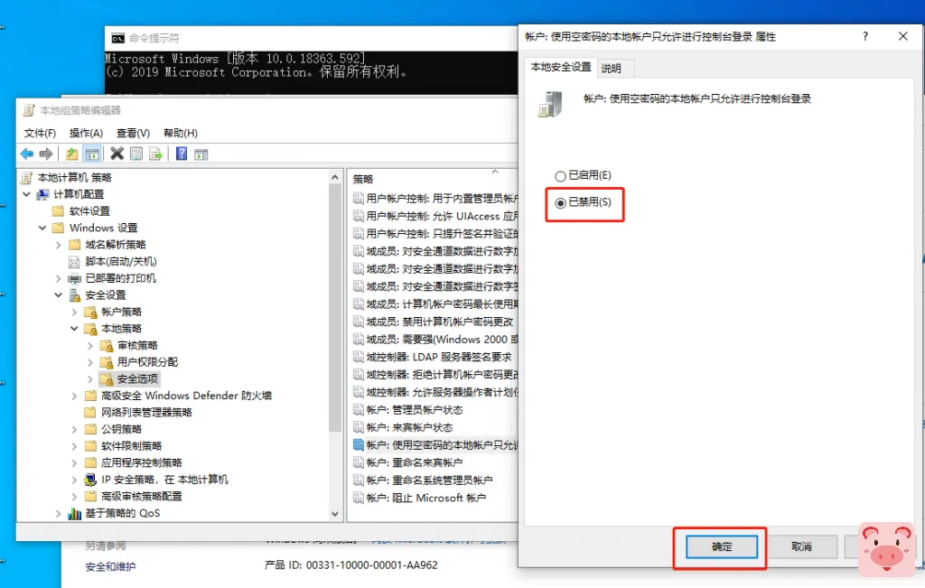Click the Up One Level folder icon
The height and width of the screenshot is (588, 925).
point(72,154)
